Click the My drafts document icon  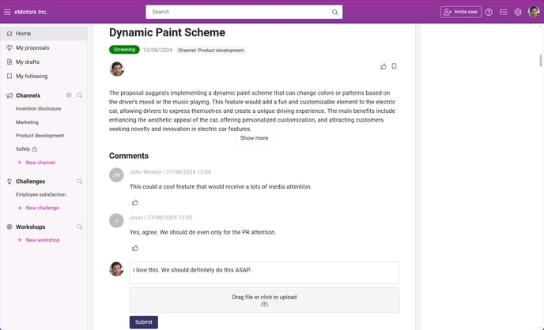click(x=9, y=62)
